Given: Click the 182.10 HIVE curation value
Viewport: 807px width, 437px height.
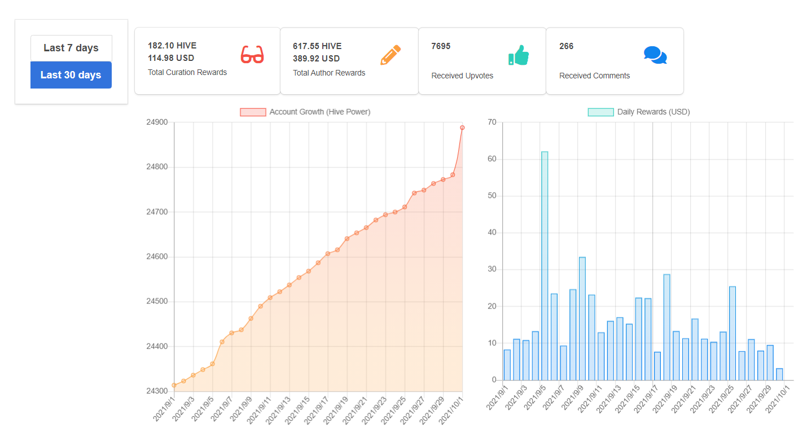Looking at the screenshot, I should 172,46.
